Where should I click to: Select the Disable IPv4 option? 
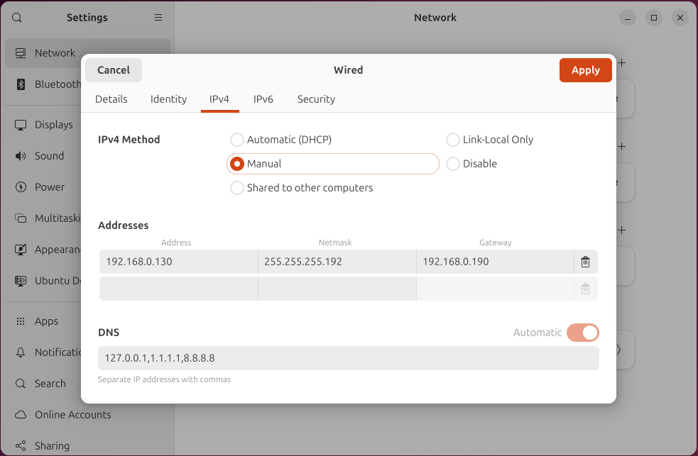coord(452,164)
